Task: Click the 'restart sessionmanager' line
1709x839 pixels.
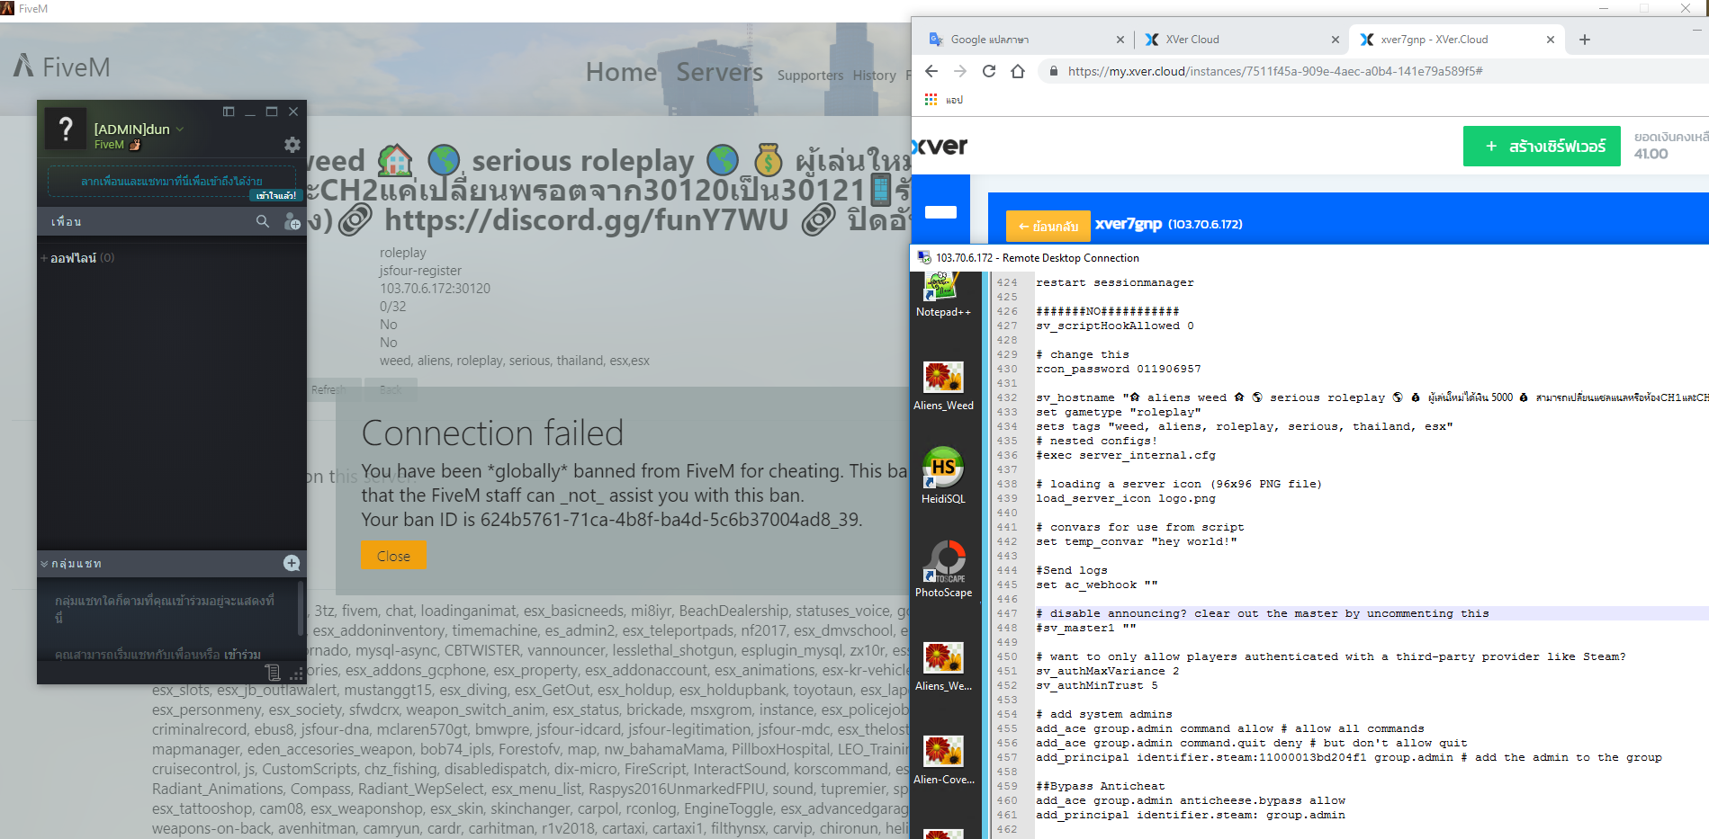Action: (x=1114, y=282)
